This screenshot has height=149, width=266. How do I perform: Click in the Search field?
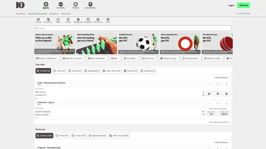click(133, 28)
